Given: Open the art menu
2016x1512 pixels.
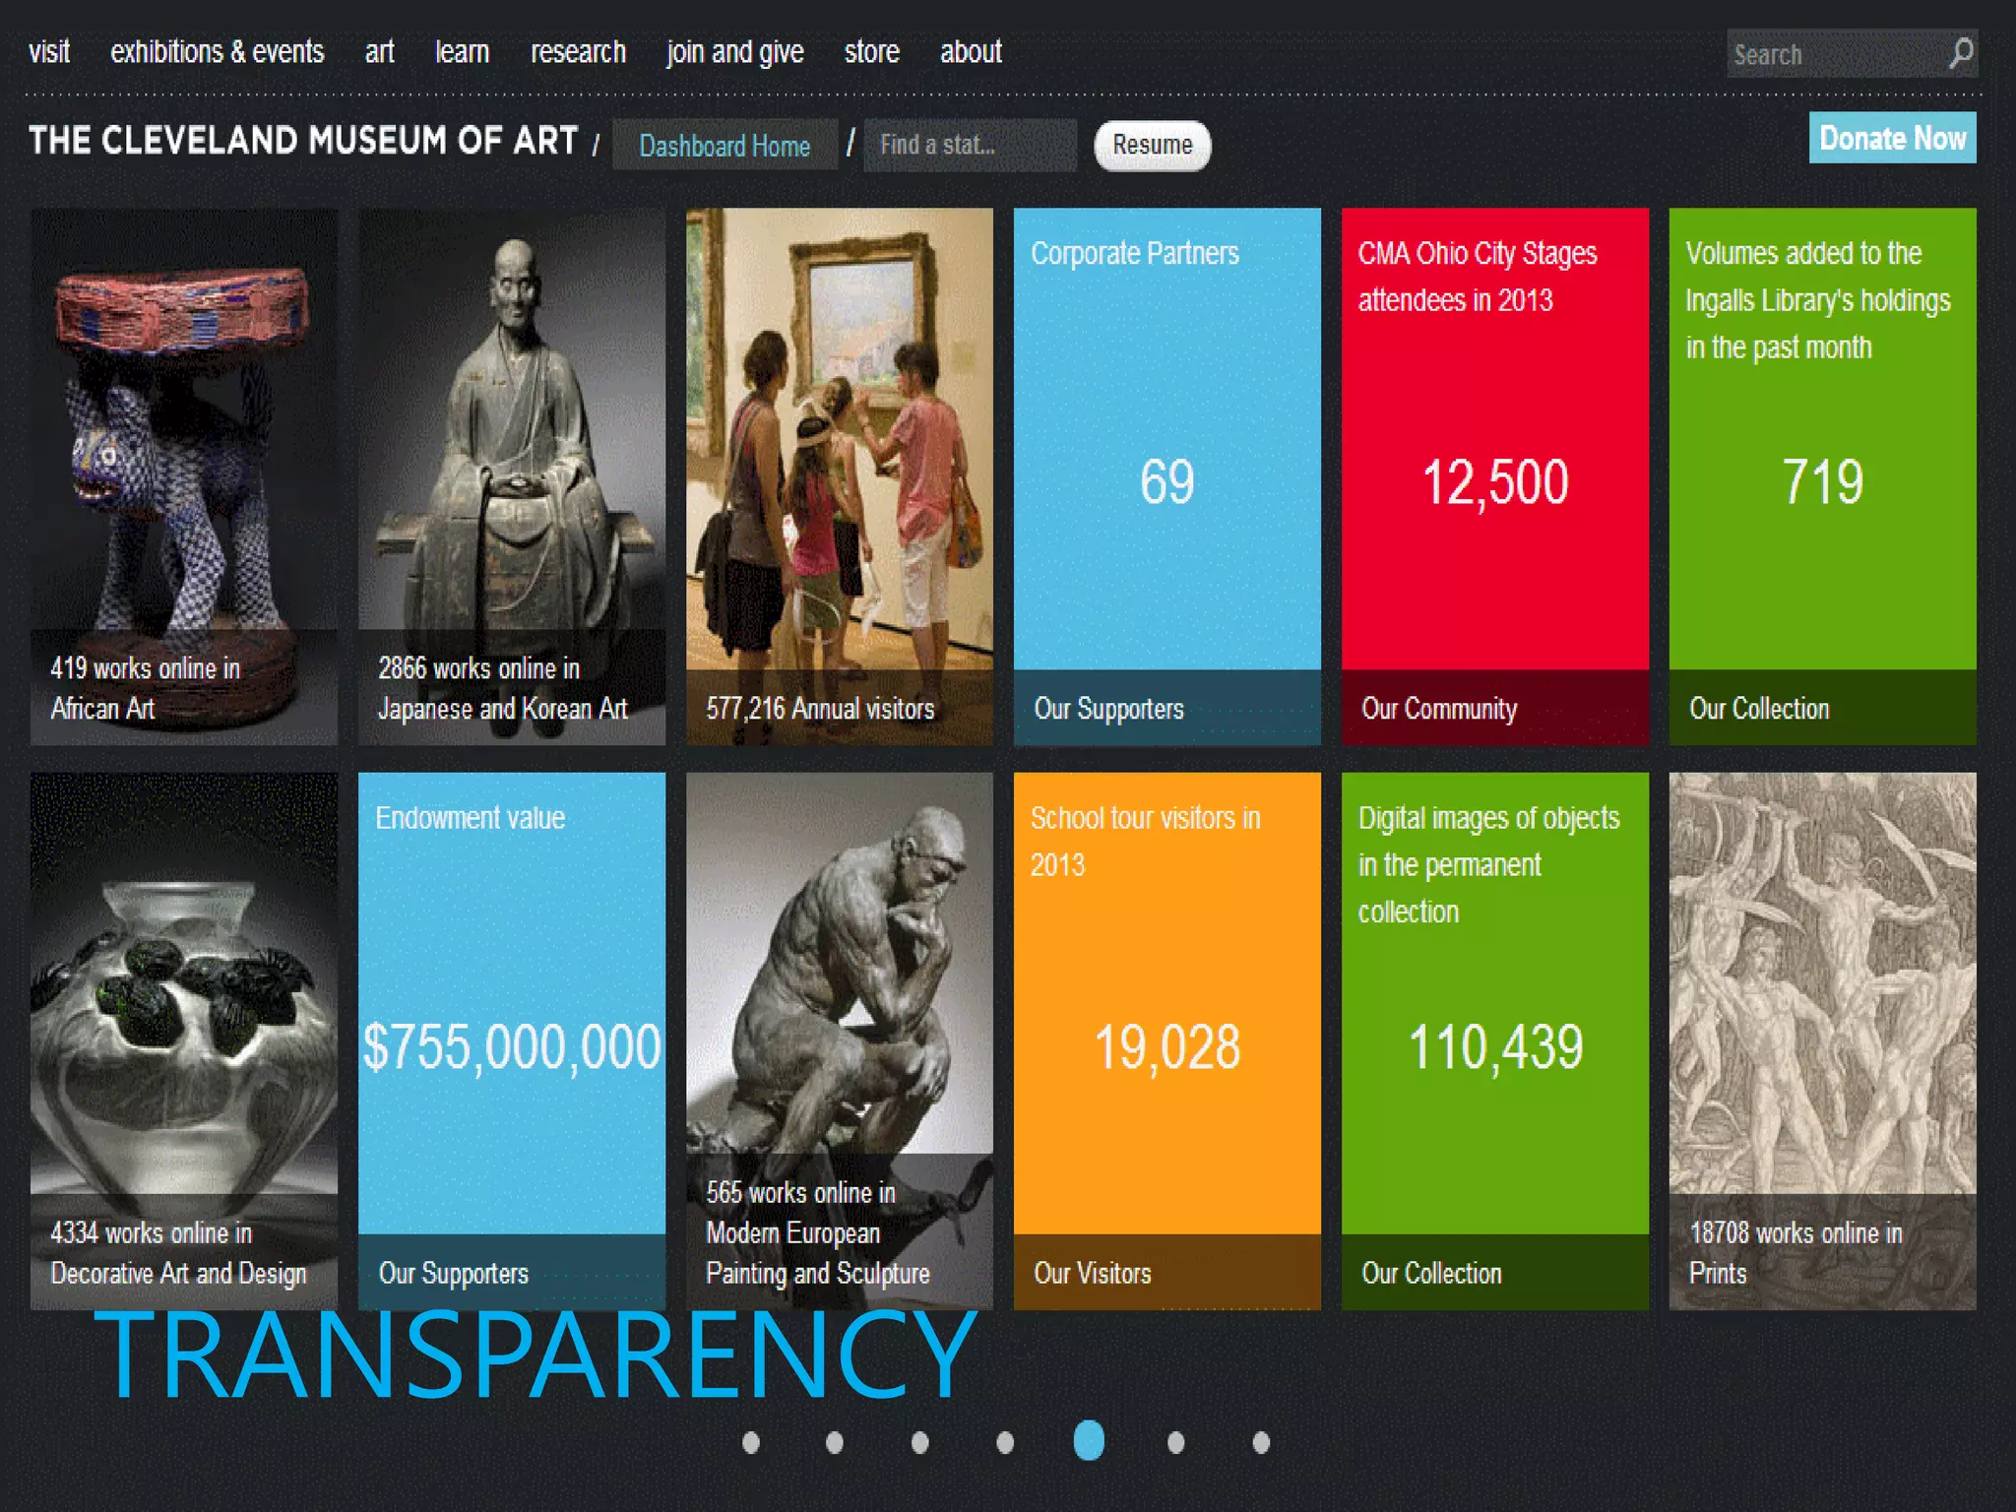Looking at the screenshot, I should point(380,51).
